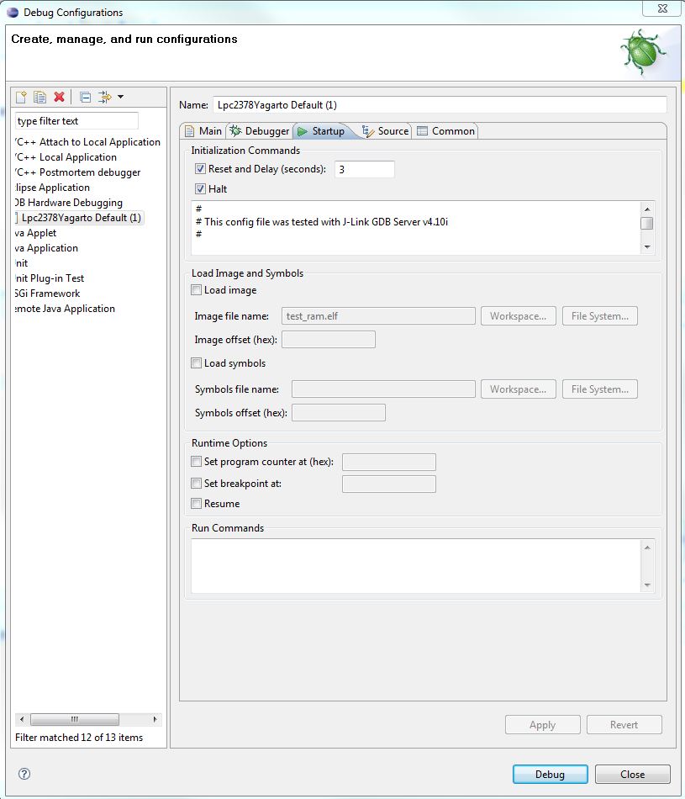This screenshot has height=799, width=685.
Task: Select Java Applet entry
Action: tap(35, 233)
